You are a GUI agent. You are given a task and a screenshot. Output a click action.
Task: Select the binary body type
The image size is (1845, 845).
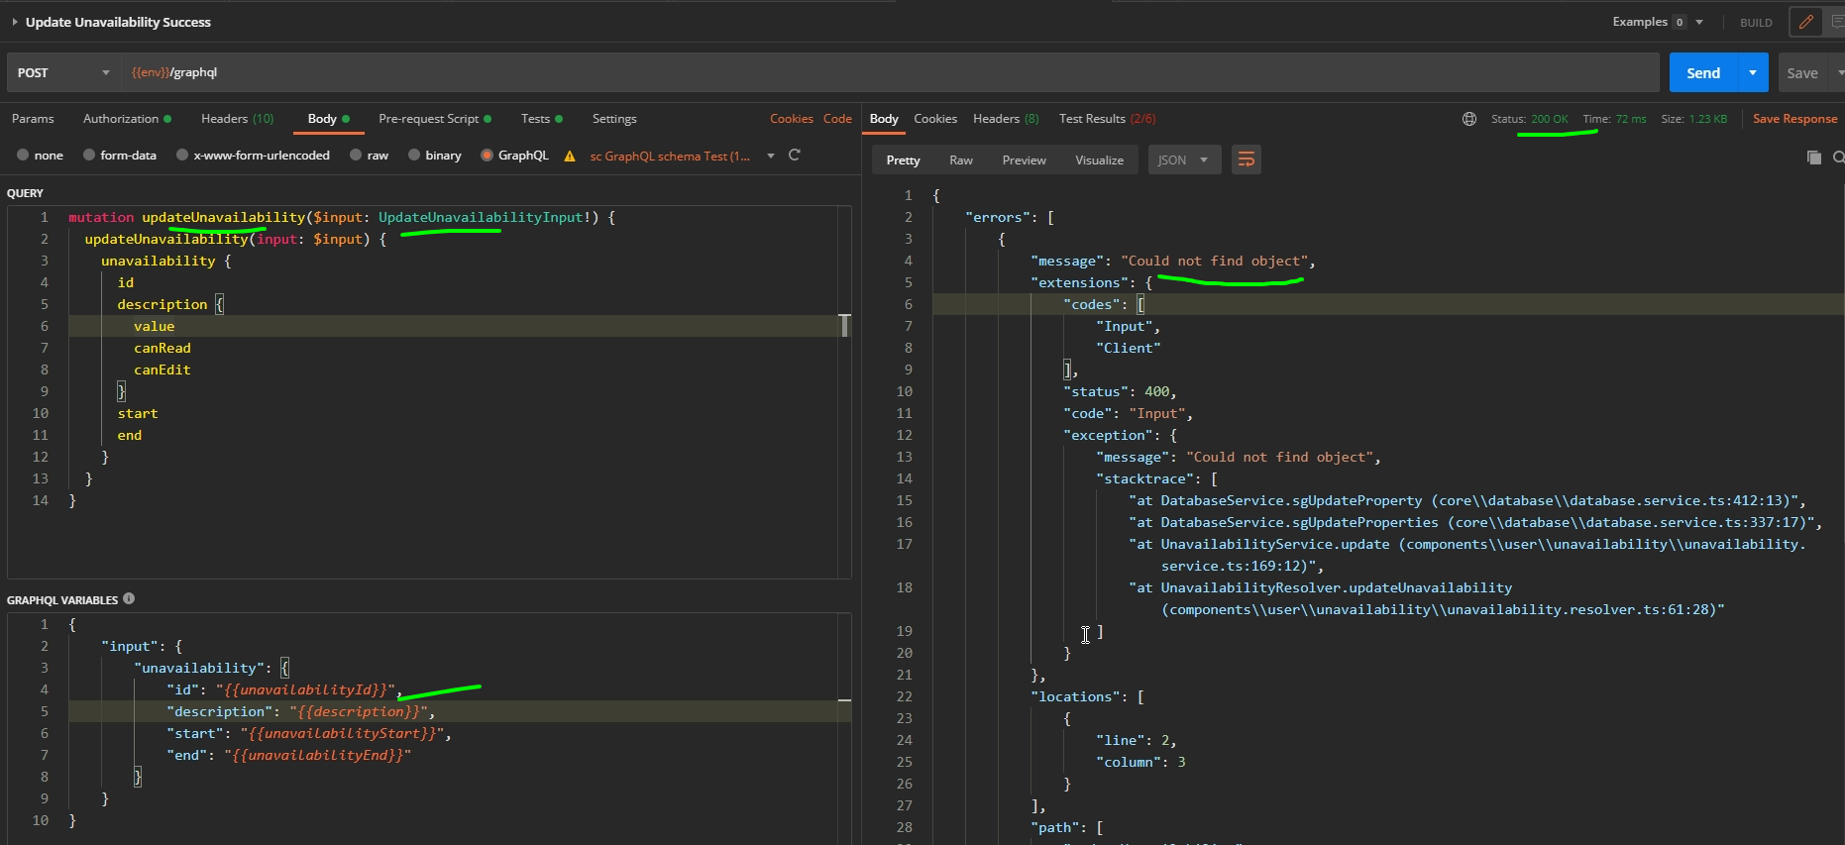[435, 156]
